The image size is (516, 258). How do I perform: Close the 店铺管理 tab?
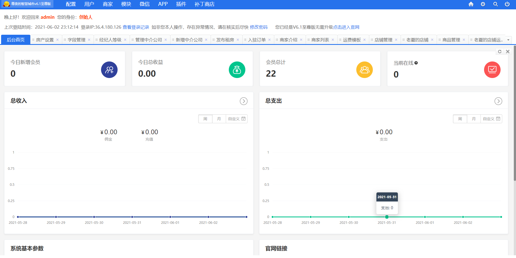point(396,40)
